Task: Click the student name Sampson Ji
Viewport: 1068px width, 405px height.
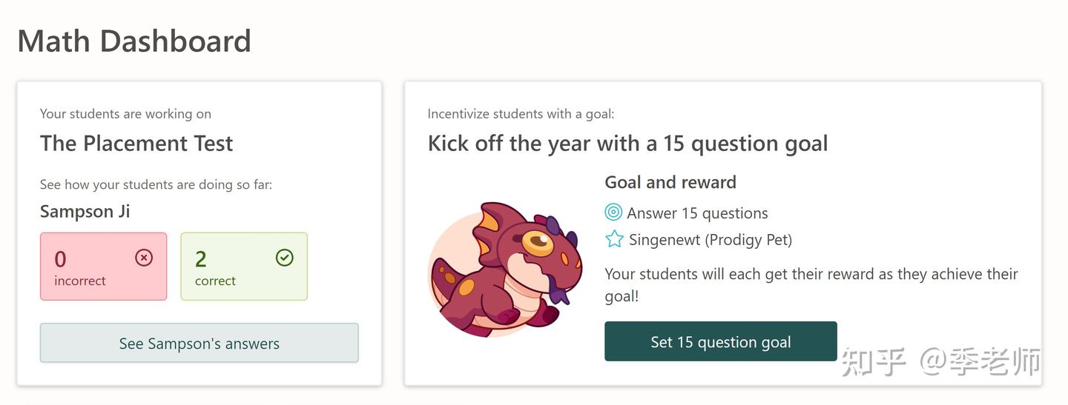Action: click(x=85, y=212)
